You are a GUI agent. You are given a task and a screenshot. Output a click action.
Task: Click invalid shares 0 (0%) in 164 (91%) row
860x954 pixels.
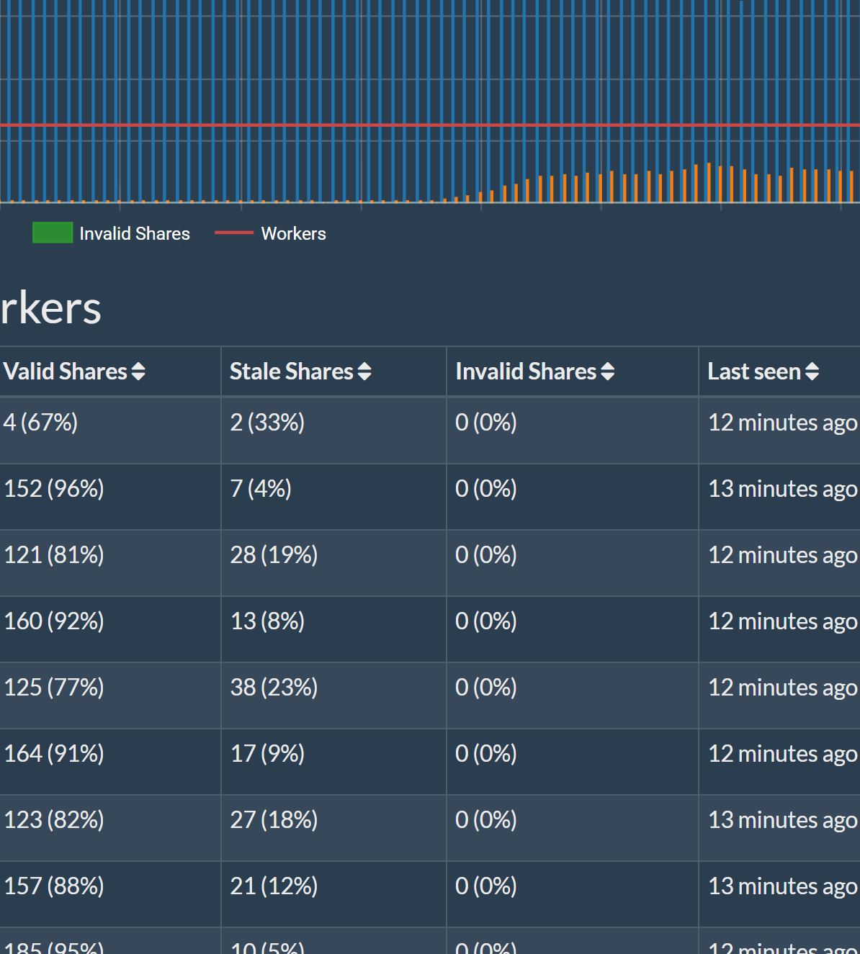click(486, 753)
